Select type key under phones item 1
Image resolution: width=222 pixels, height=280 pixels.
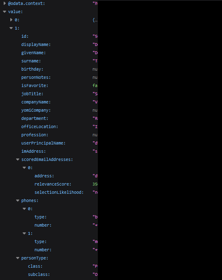(41, 241)
